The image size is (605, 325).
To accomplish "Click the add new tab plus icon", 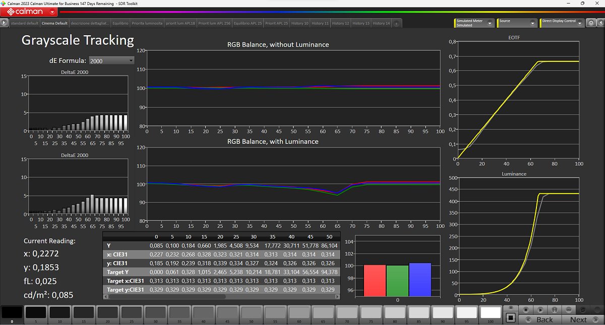I will point(396,23).
